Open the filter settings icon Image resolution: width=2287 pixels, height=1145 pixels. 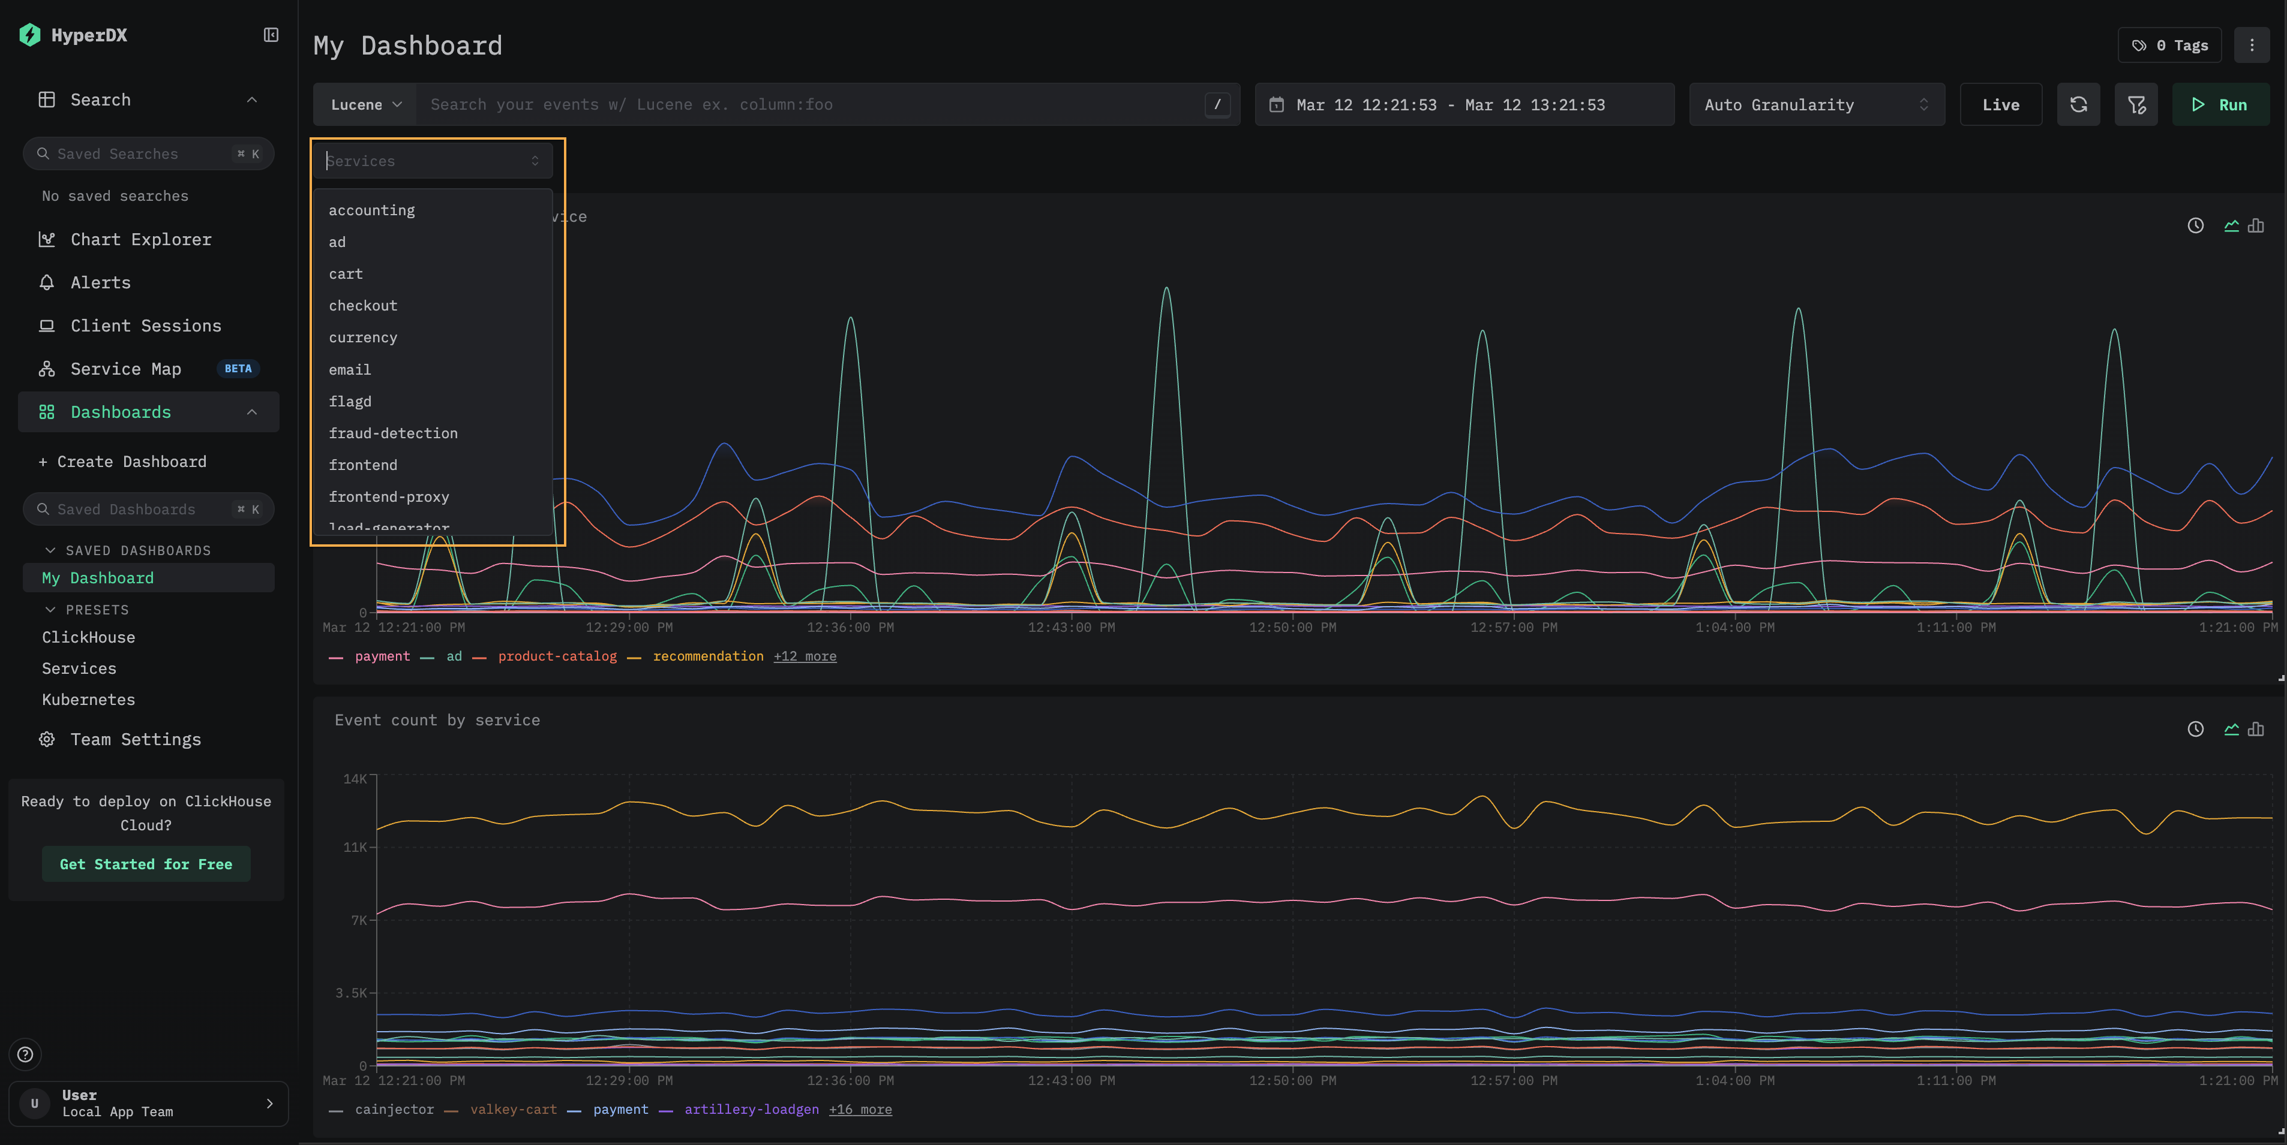pyautogui.click(x=2136, y=105)
